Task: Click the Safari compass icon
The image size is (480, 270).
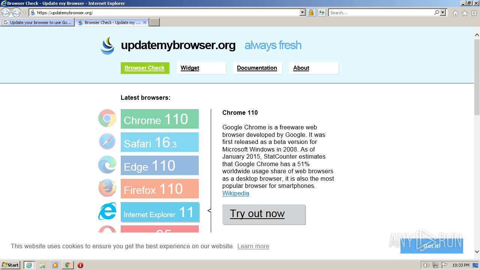Action: pyautogui.click(x=107, y=142)
